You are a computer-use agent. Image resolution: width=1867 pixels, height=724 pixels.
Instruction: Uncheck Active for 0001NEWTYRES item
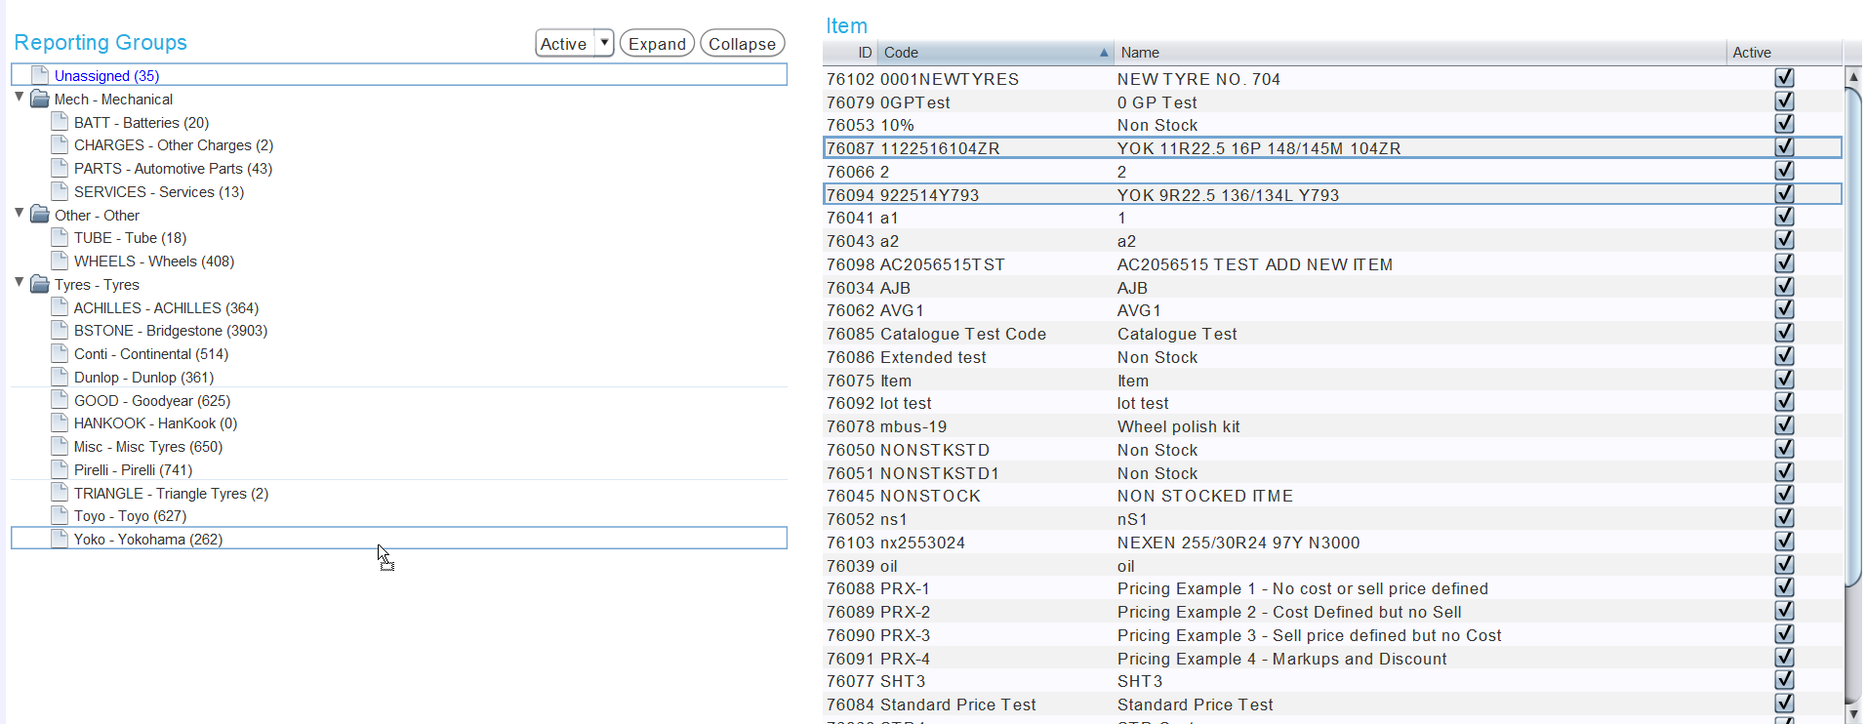1784,77
